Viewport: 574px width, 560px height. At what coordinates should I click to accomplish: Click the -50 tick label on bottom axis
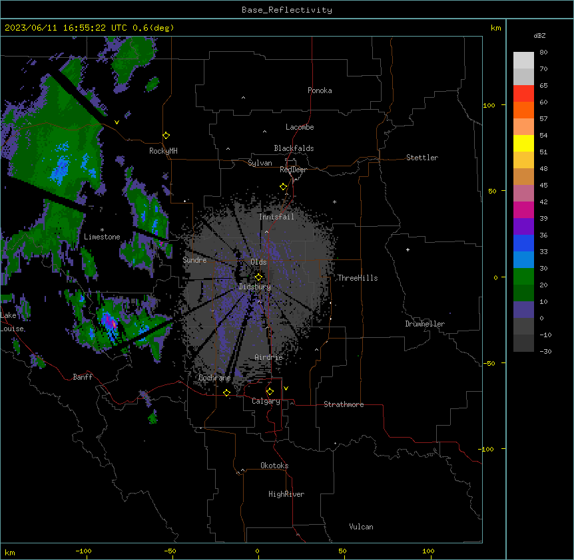click(x=170, y=551)
